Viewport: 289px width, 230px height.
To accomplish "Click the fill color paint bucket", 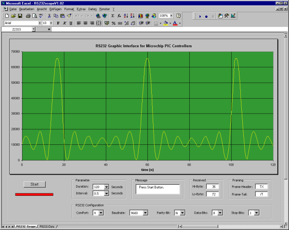I will [165, 23].
